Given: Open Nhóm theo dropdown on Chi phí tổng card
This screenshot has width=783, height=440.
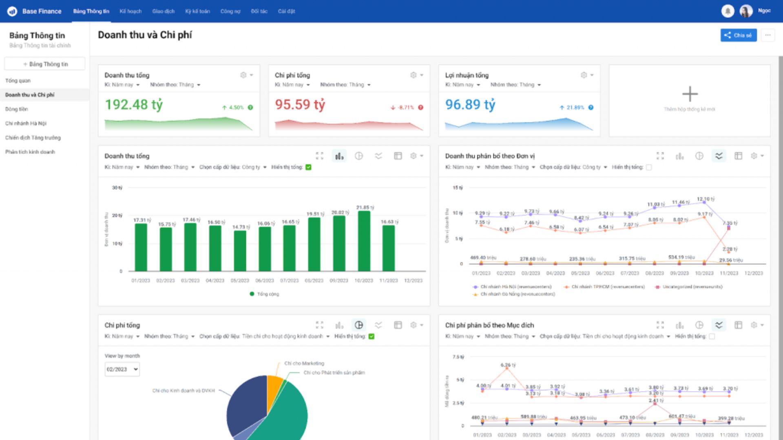Looking at the screenshot, I should point(345,85).
